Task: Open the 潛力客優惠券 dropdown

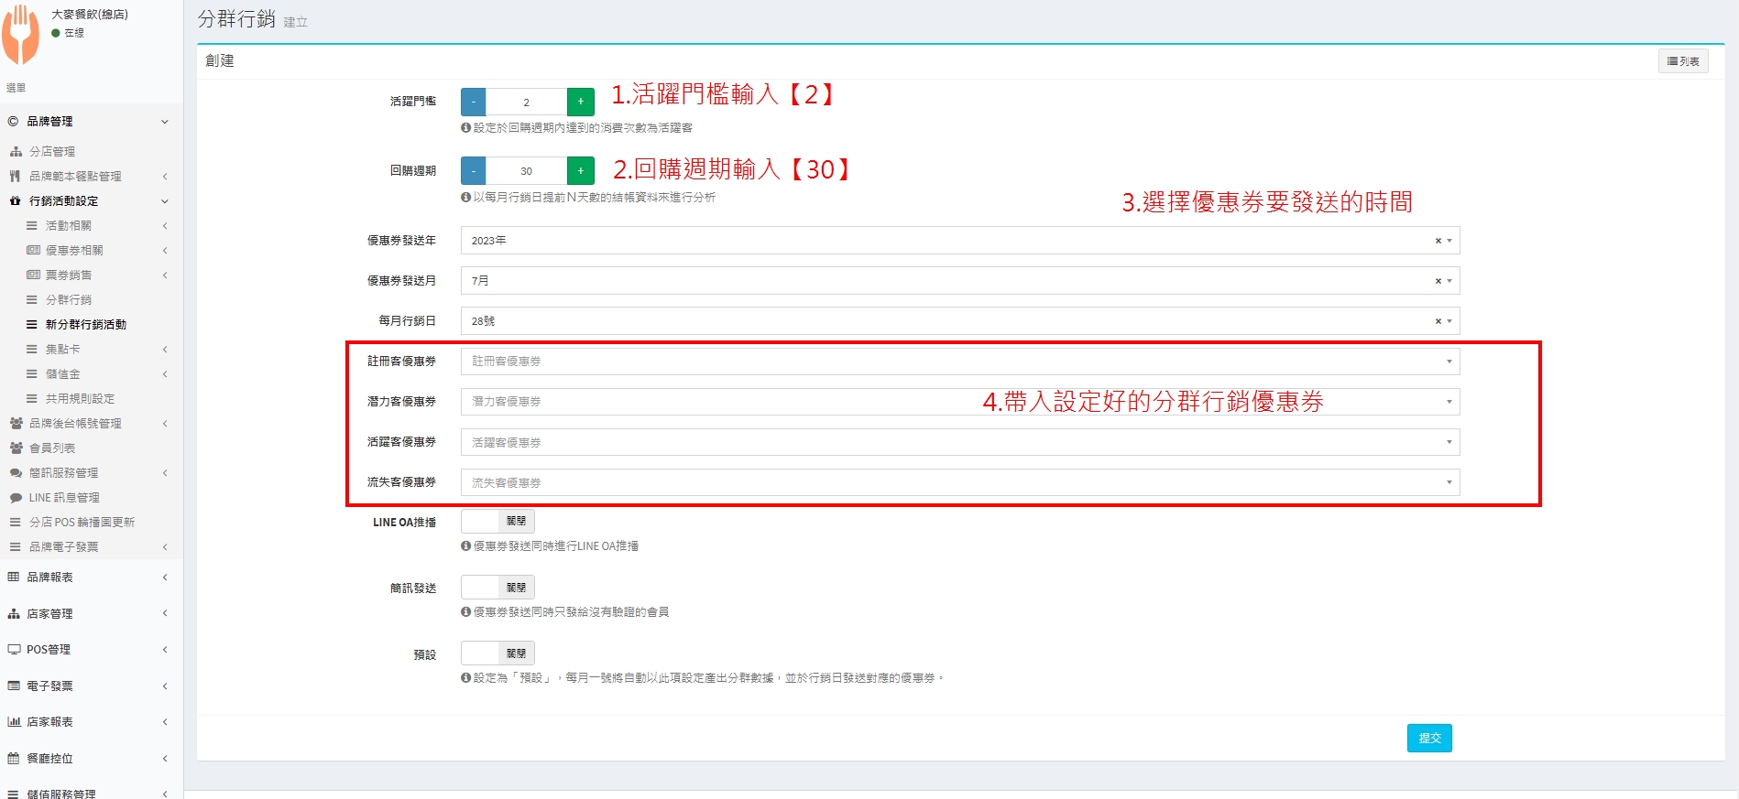Action: [x=958, y=402]
